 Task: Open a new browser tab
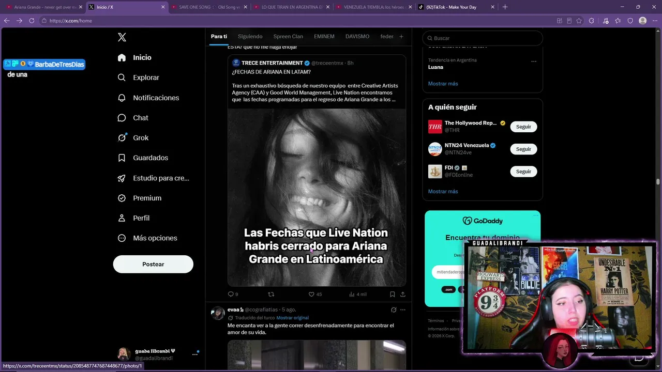coord(505,7)
